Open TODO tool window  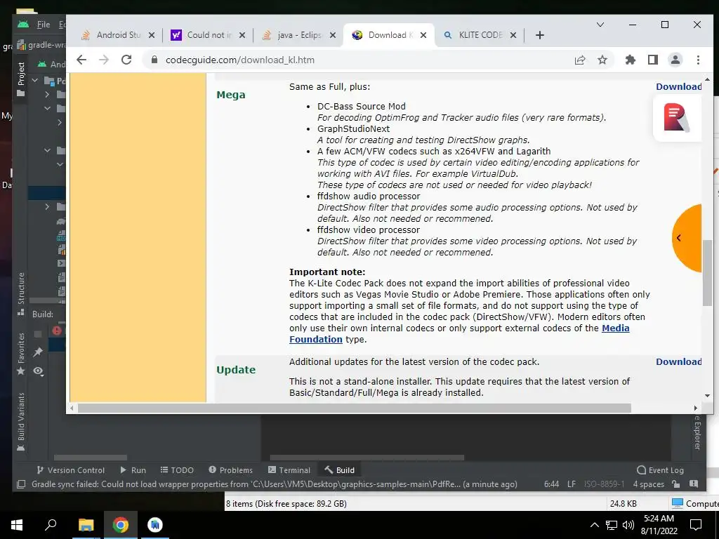tap(177, 470)
